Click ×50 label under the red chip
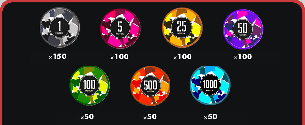This screenshot has width=305, height=125. coord(150,117)
